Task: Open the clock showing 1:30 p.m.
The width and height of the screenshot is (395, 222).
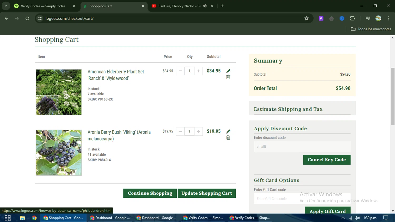Action: tap(370, 218)
